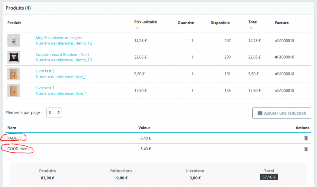The height and width of the screenshot is (187, 317).
Task: Click the Livre test 1 thumbnail
Action: 14,91
